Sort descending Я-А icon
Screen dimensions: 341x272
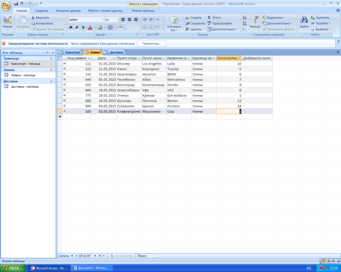tap(244, 24)
